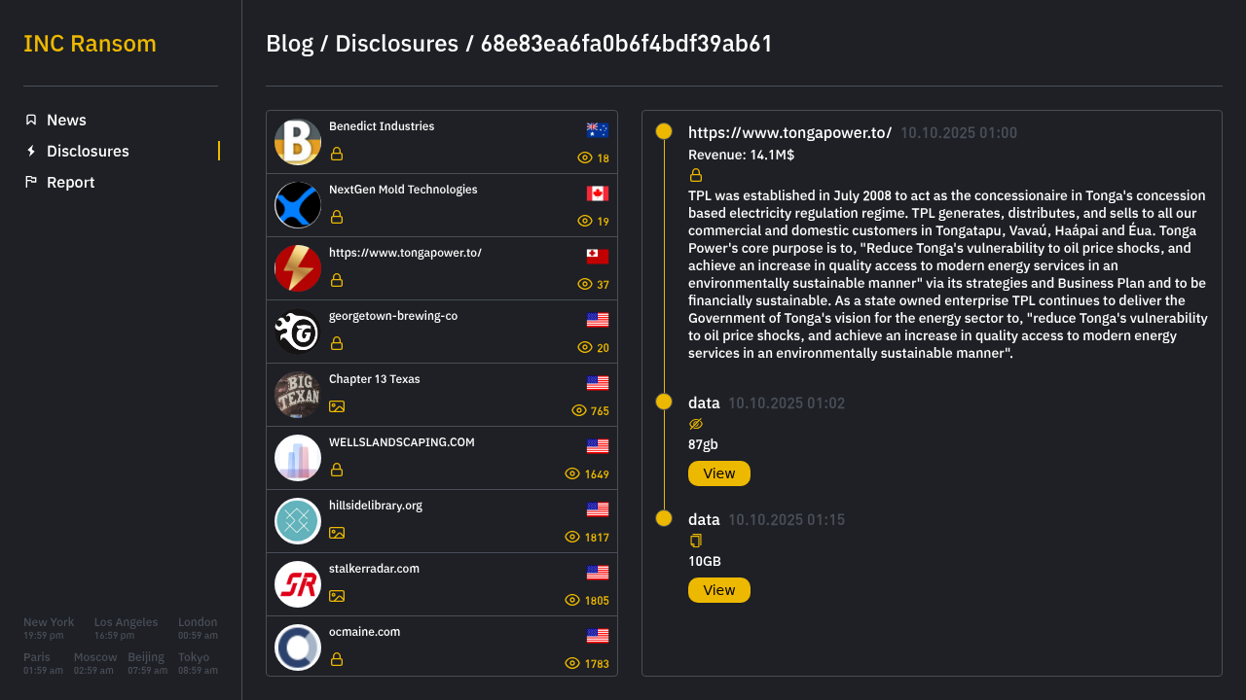
Task: Click the Disclosures lightning bolt icon
Action: [31, 151]
